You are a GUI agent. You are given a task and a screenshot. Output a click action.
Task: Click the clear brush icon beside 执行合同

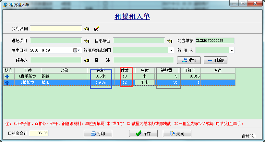pyautogui.click(x=96, y=29)
